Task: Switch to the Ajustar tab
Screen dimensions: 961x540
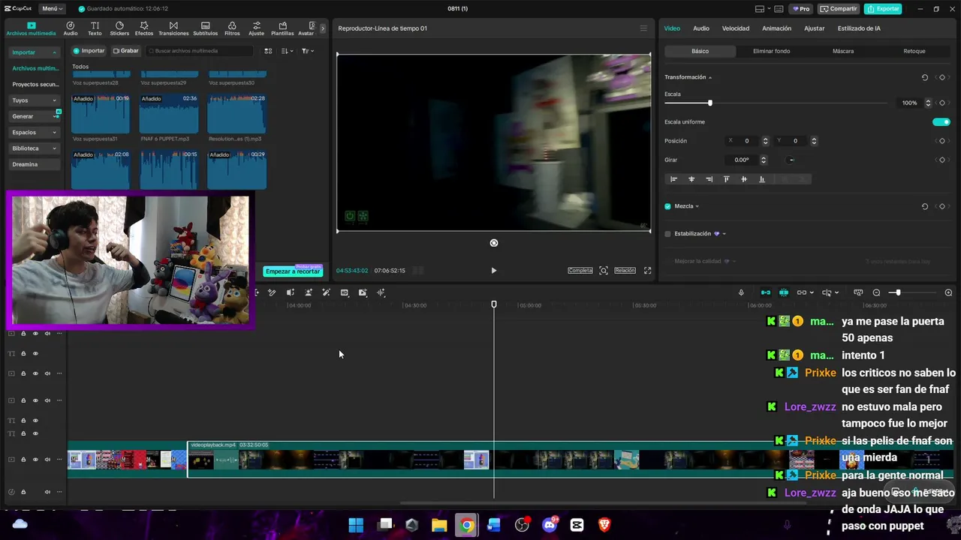Action: click(815, 28)
